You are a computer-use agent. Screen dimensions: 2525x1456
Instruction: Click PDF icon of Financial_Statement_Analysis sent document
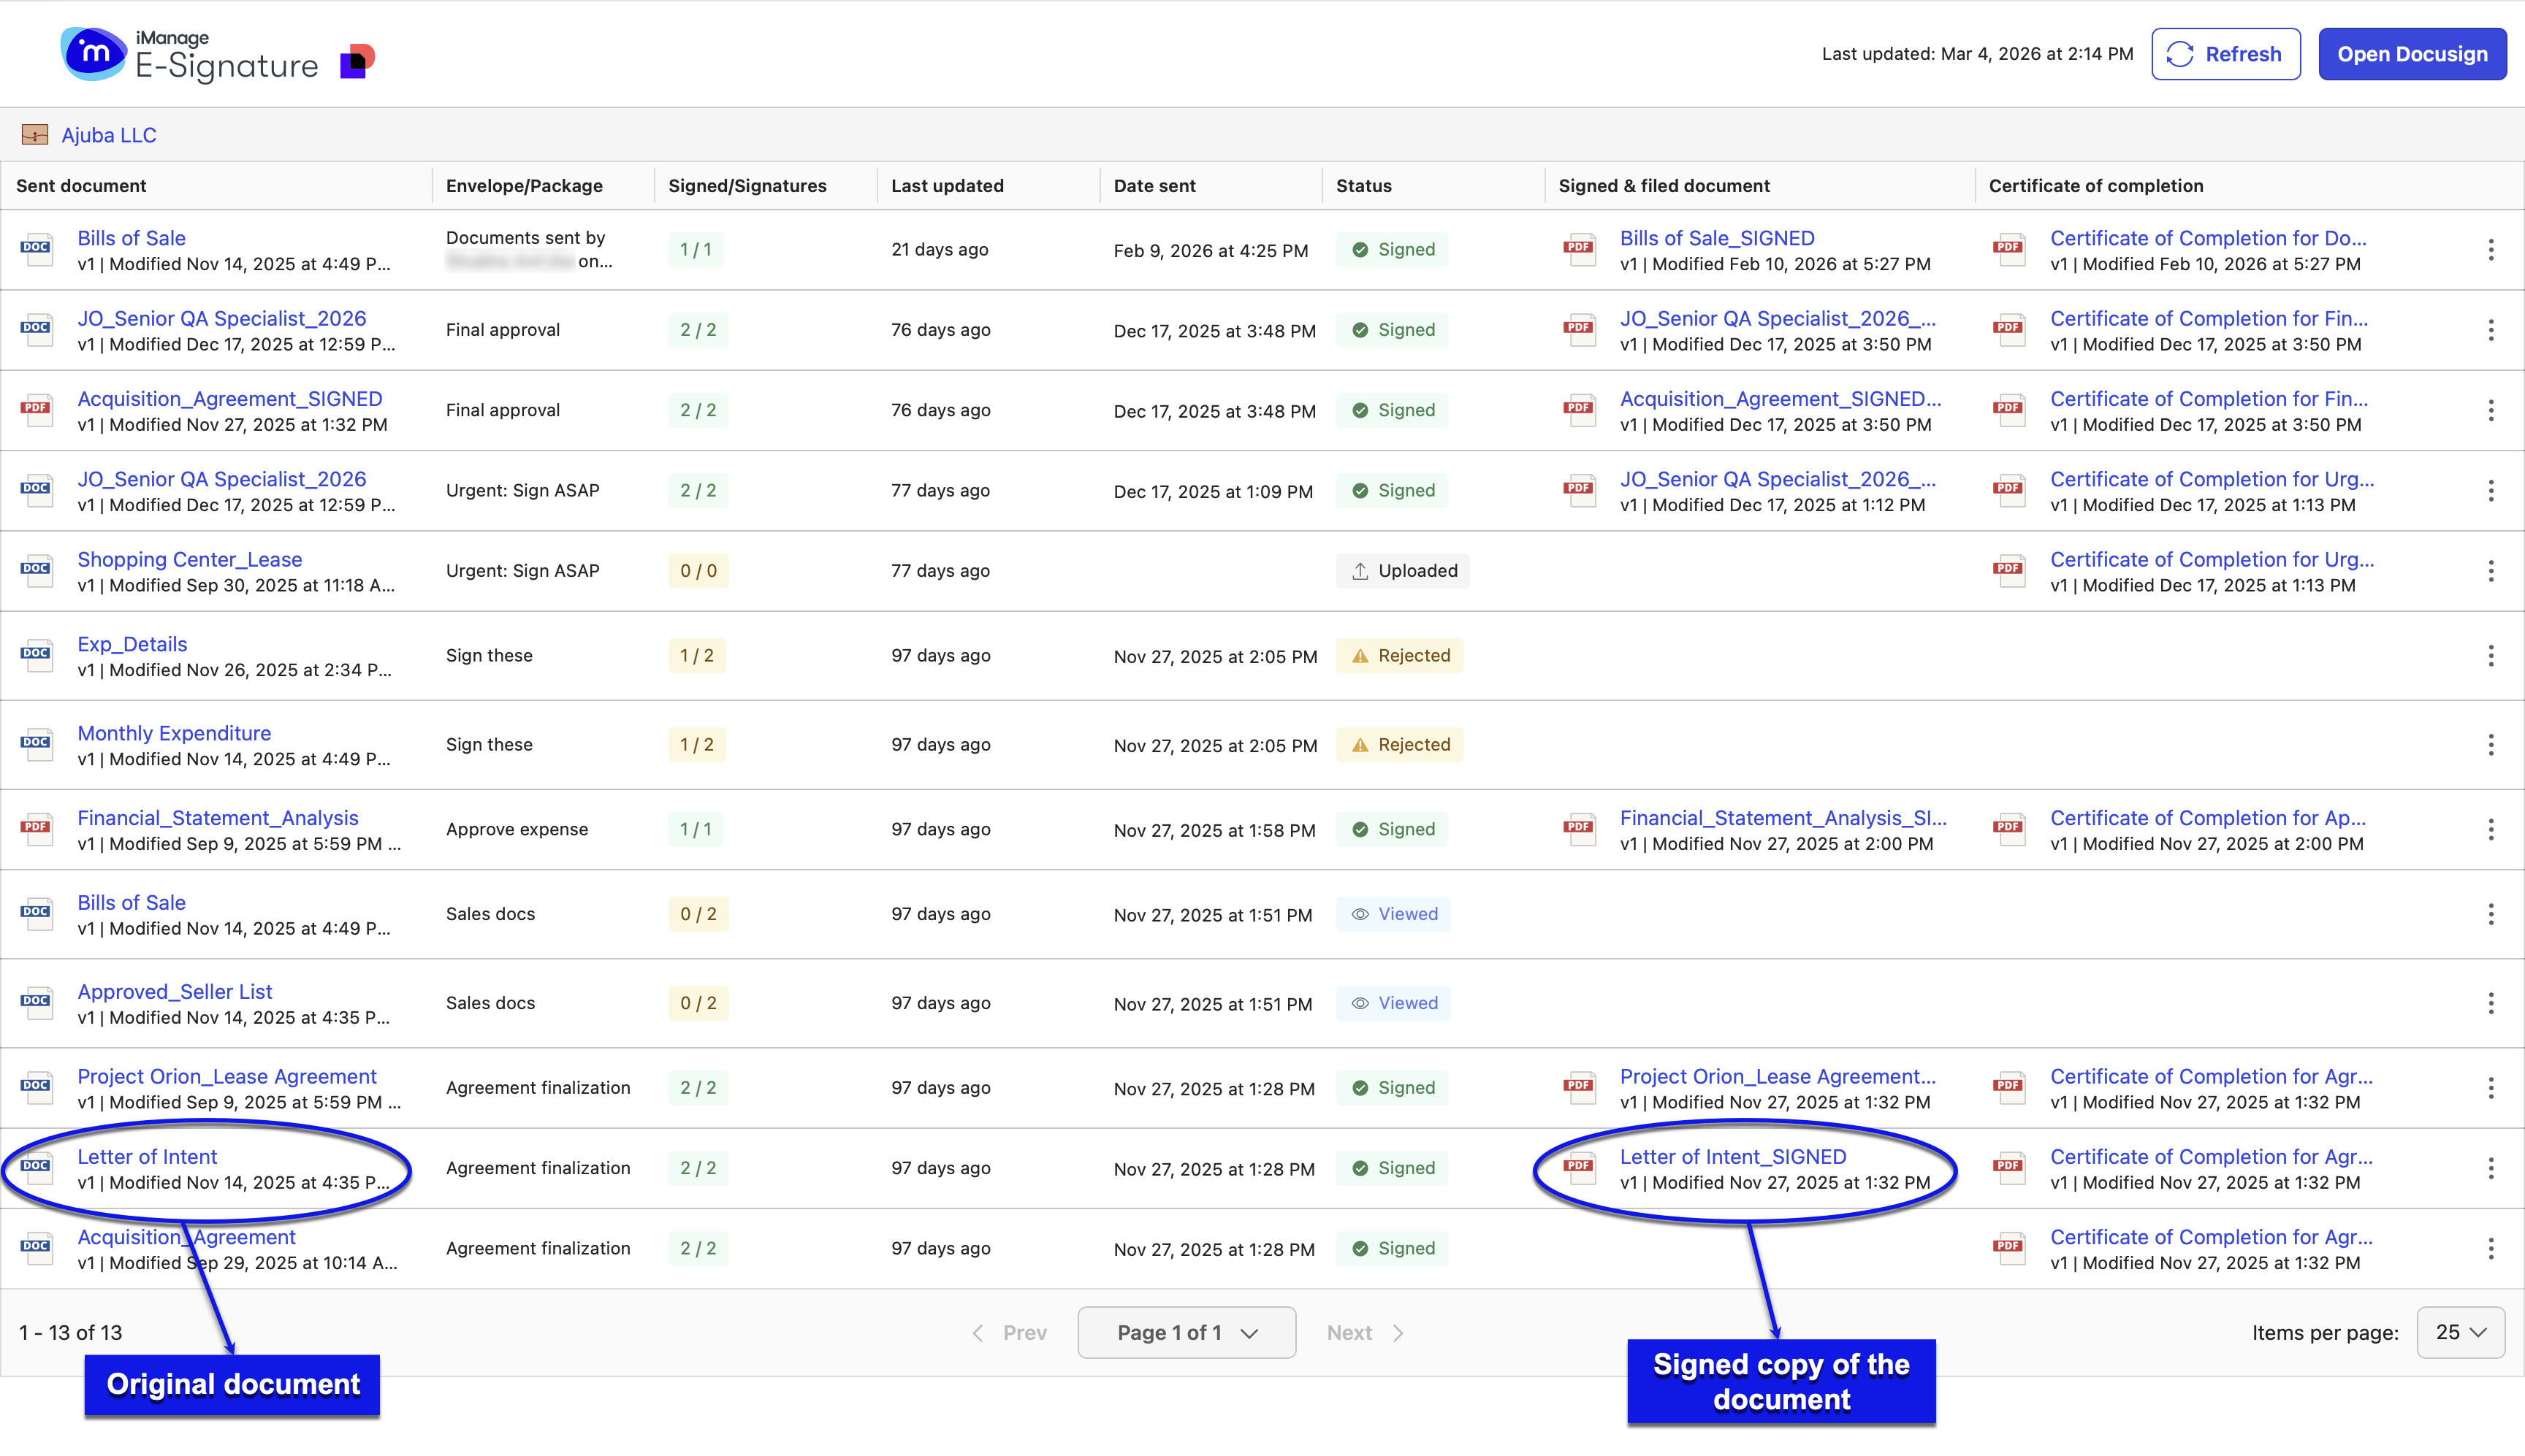37,829
